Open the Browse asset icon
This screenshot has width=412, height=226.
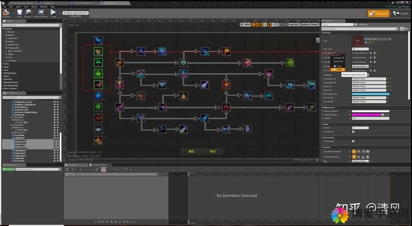pyautogui.click(x=28, y=12)
